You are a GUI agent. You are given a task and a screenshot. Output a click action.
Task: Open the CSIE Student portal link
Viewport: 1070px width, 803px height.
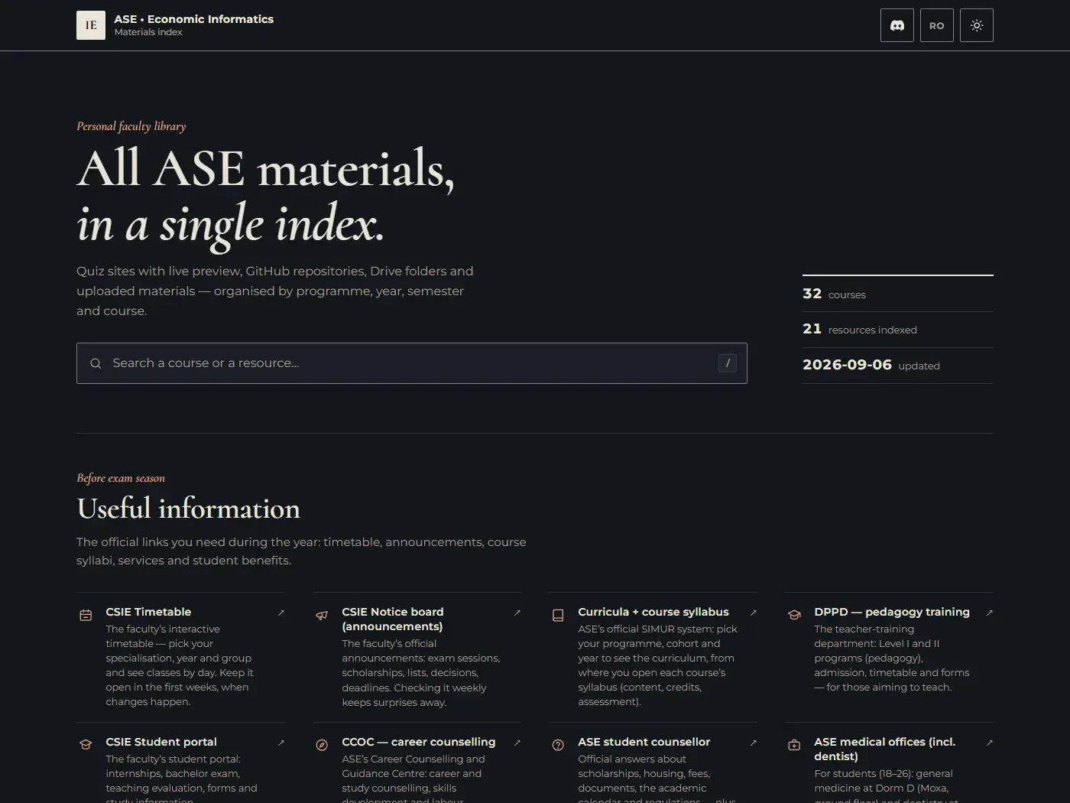(x=161, y=742)
